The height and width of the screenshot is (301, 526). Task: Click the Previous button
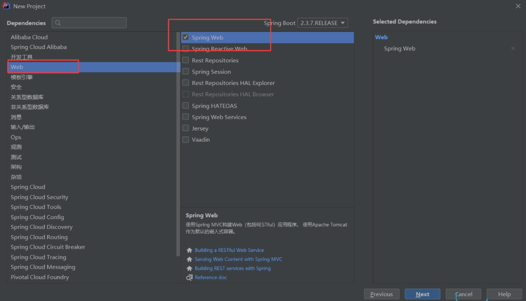point(381,294)
